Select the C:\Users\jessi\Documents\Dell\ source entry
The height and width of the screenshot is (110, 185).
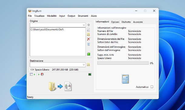coord(47,29)
